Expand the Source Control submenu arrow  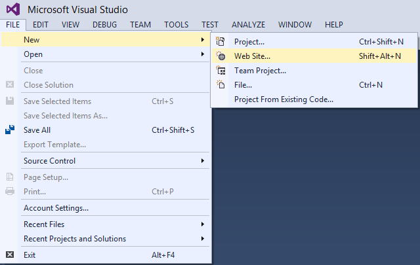(x=203, y=160)
